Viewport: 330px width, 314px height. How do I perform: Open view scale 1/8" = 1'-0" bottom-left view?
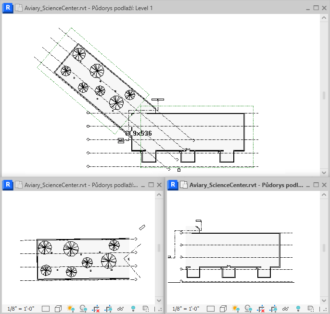pos(21,309)
